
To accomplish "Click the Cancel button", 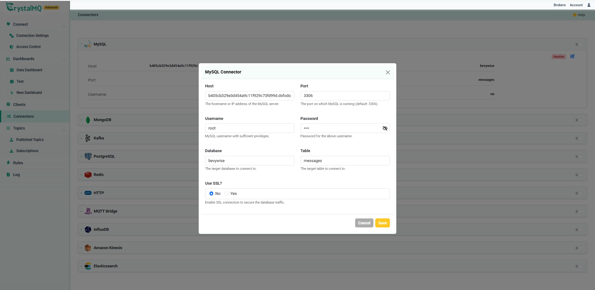I will click(364, 223).
